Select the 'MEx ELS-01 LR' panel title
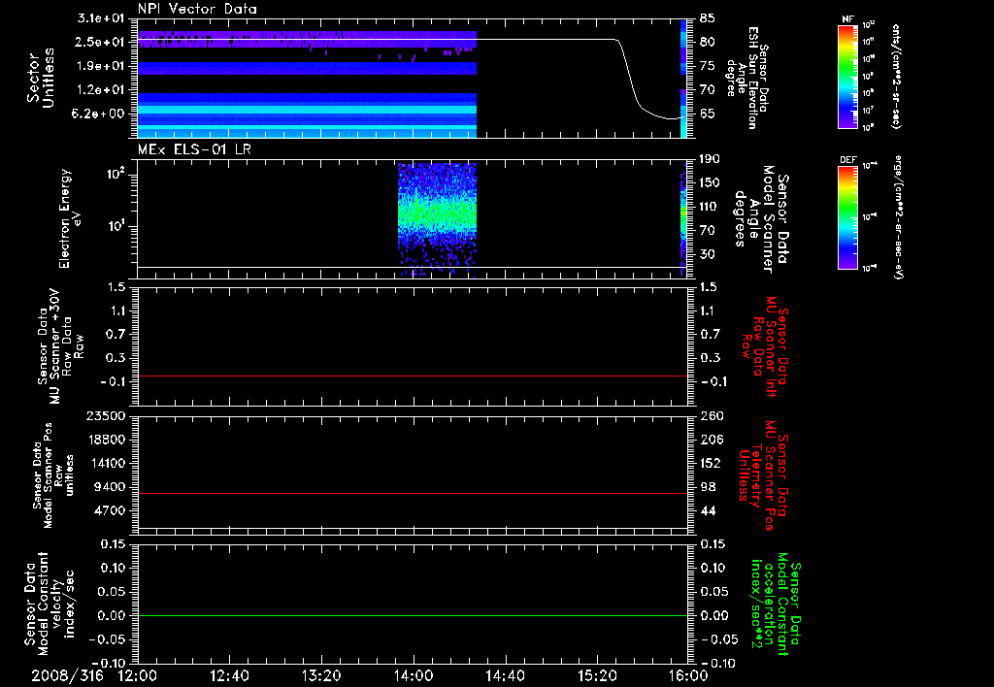Screen dimensions: 994x687 194,149
